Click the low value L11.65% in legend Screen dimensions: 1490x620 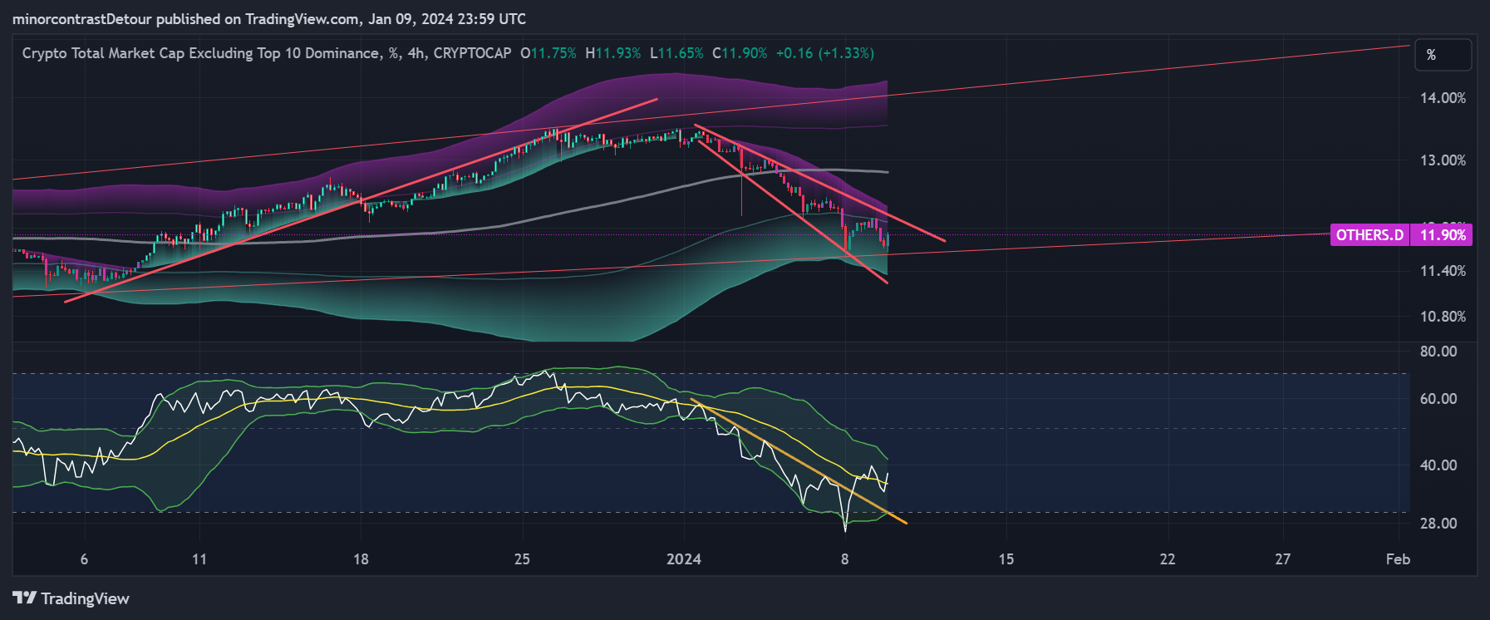[676, 53]
